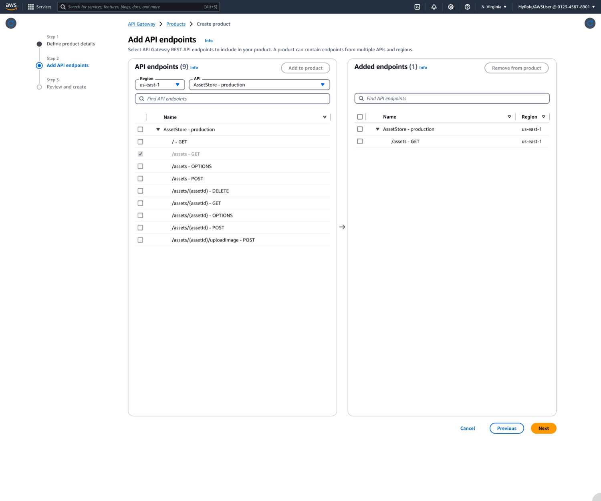Open the API AssetStore - production dropdown
Viewport: 601px width, 501px height.
tap(259, 85)
